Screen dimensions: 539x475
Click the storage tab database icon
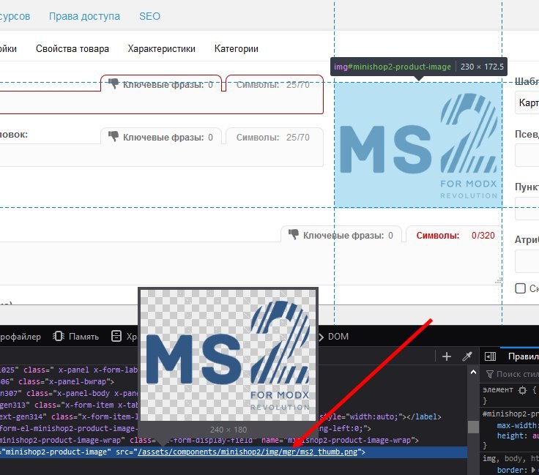[116, 336]
